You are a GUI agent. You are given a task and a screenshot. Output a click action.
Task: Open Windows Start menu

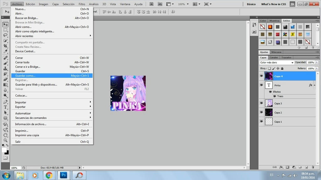click(6, 175)
